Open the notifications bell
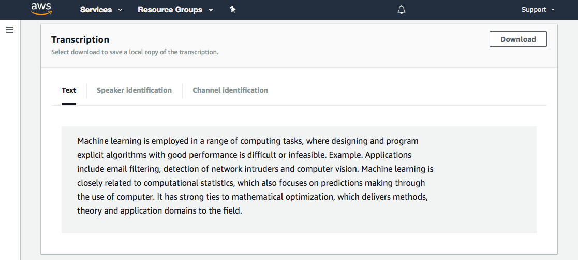 (x=402, y=10)
